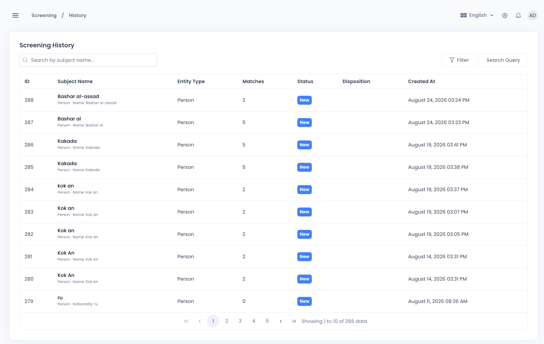Click date August 24, 2026 03:24 PM
Viewport: 544px width, 344px height.
(439, 100)
